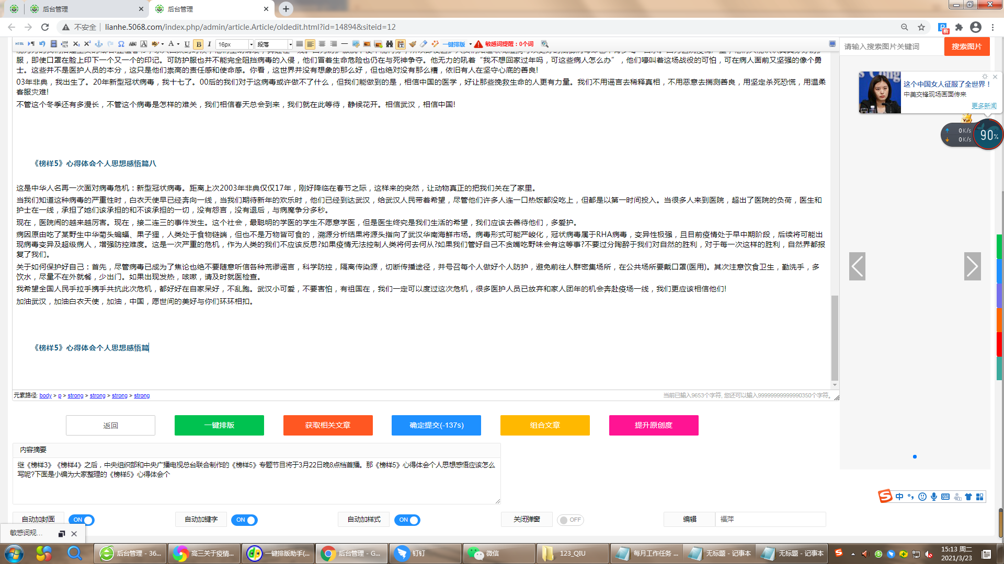
Task: Toggle 自动加样式 switch
Action: tap(407, 520)
